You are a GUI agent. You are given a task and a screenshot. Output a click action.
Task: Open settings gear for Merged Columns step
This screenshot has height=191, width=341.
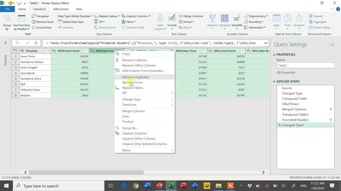(x=331, y=109)
